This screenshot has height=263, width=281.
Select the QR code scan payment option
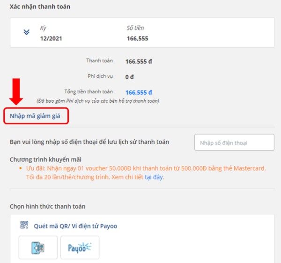tap(38, 248)
